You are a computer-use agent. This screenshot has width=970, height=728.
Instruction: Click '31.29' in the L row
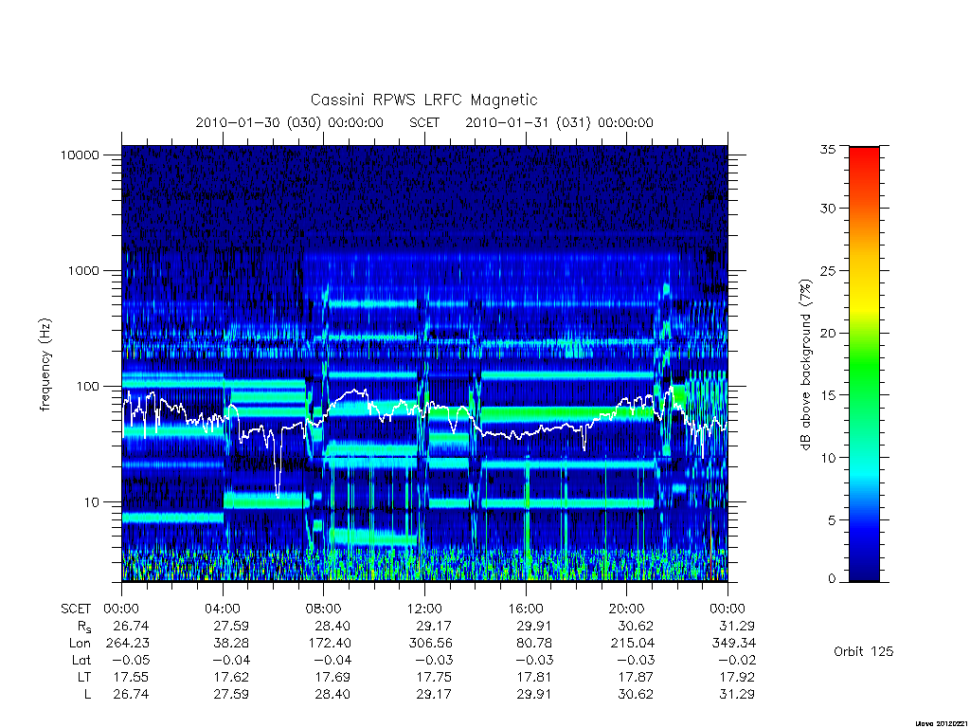coord(737,694)
